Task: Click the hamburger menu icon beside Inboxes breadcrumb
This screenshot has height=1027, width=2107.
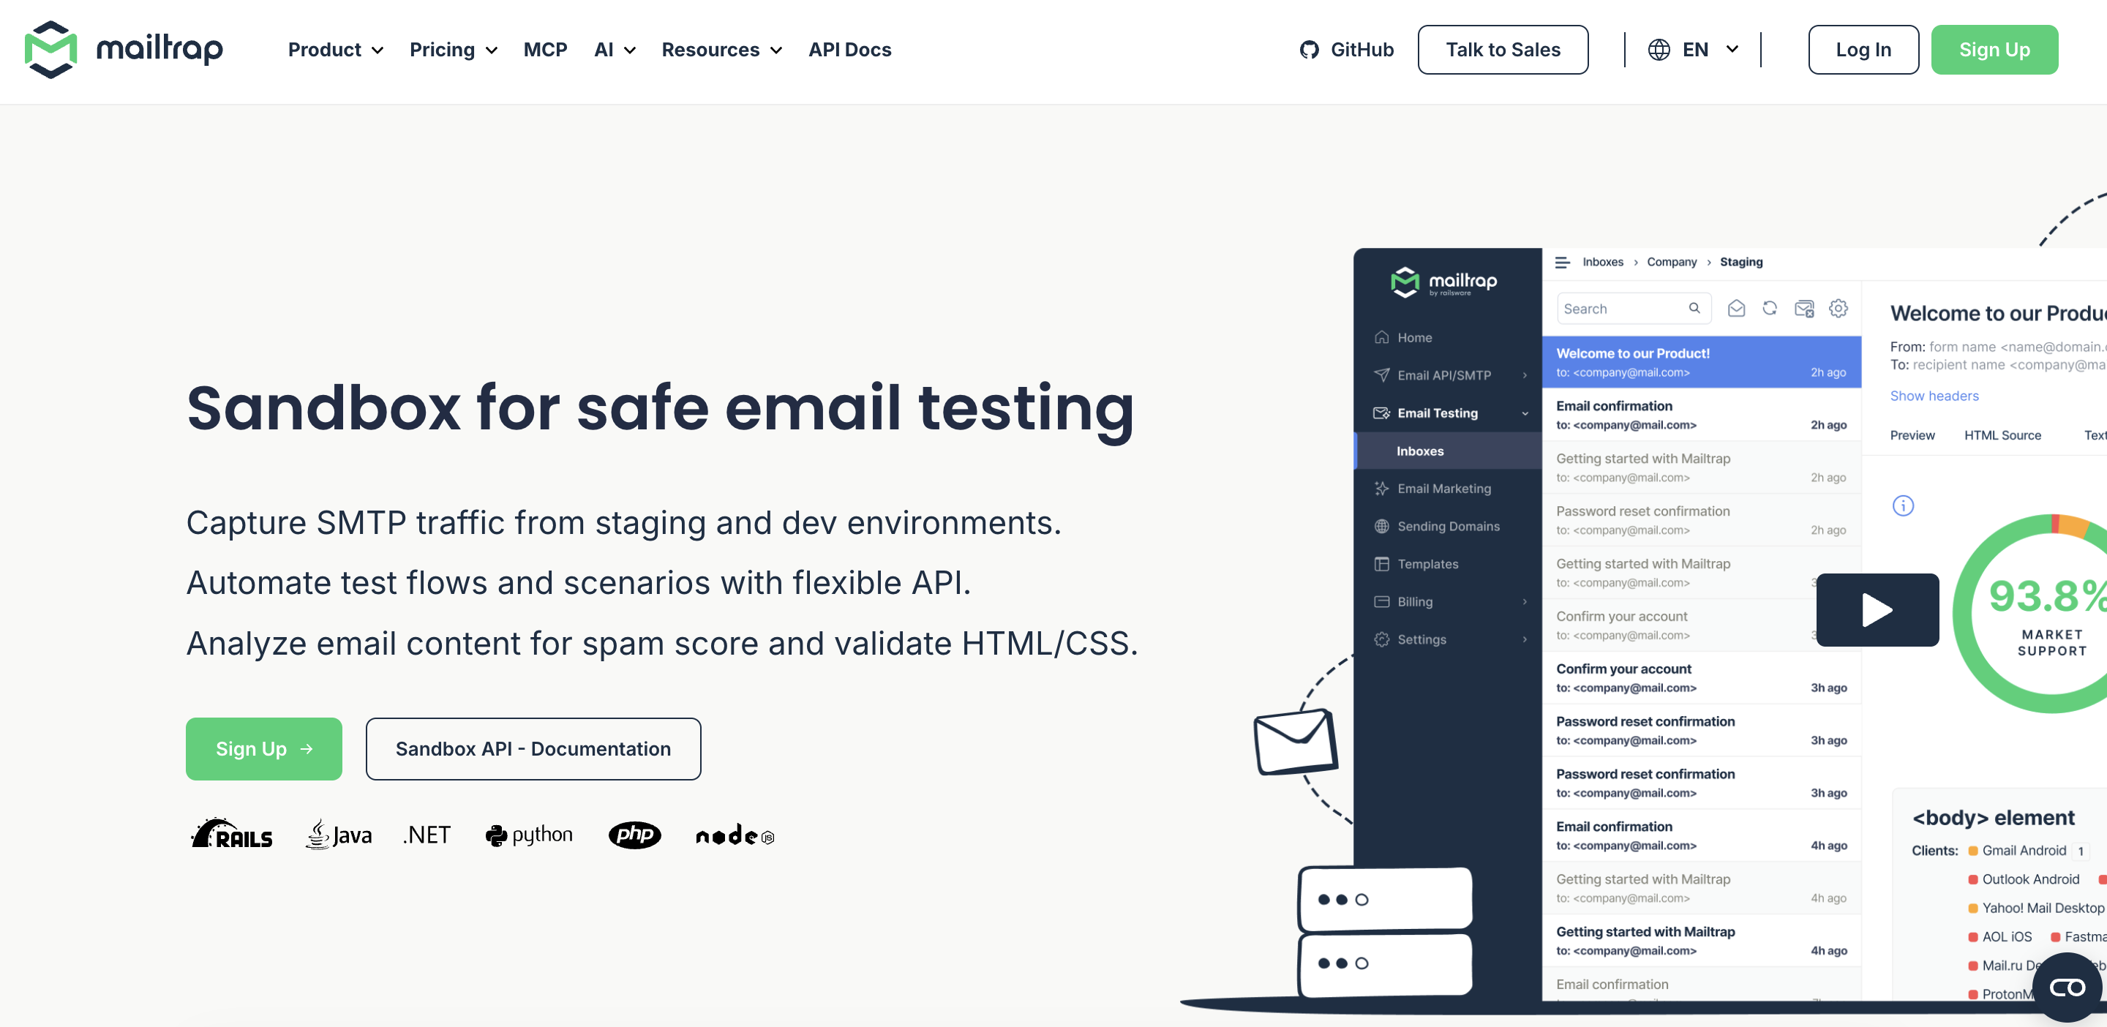Action: (1562, 263)
